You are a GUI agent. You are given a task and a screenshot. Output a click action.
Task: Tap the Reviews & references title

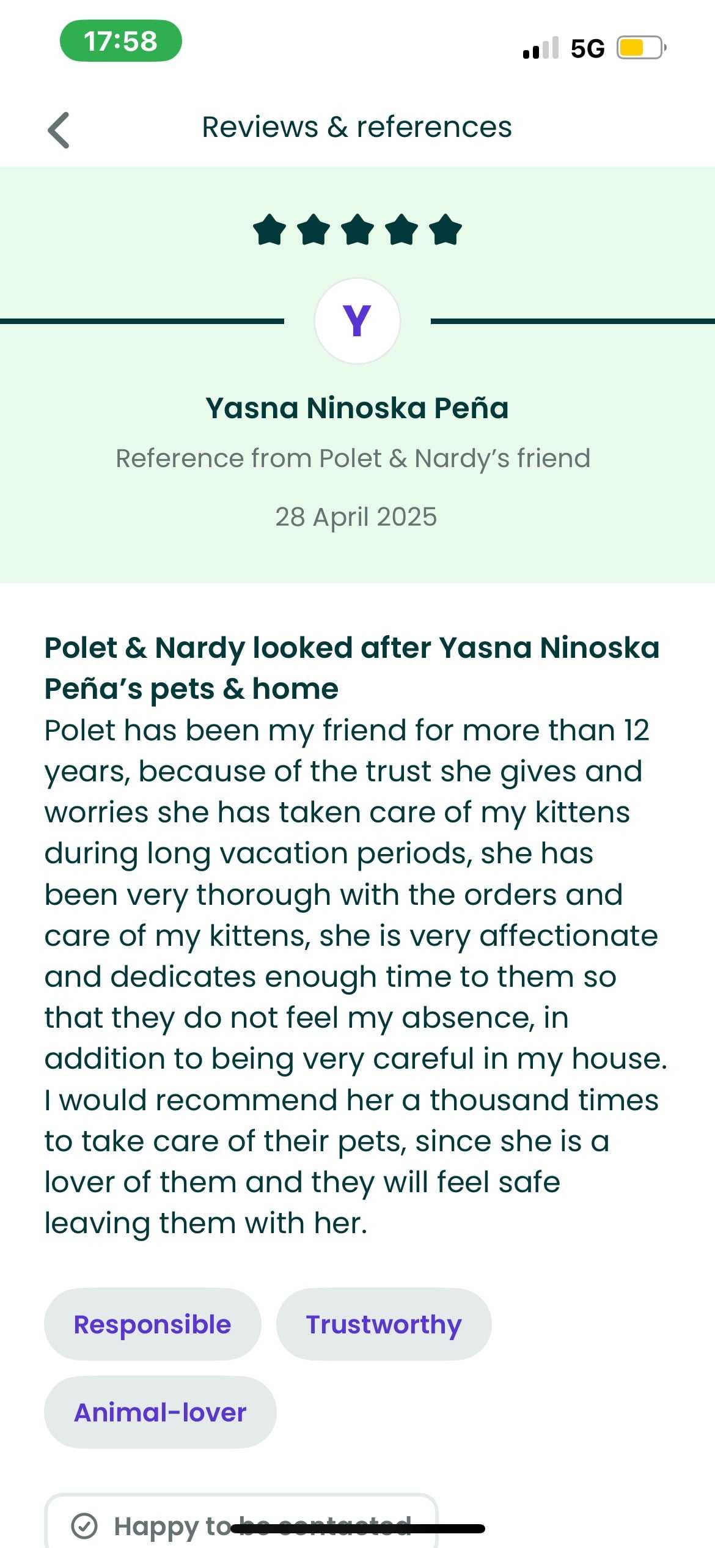point(357,127)
